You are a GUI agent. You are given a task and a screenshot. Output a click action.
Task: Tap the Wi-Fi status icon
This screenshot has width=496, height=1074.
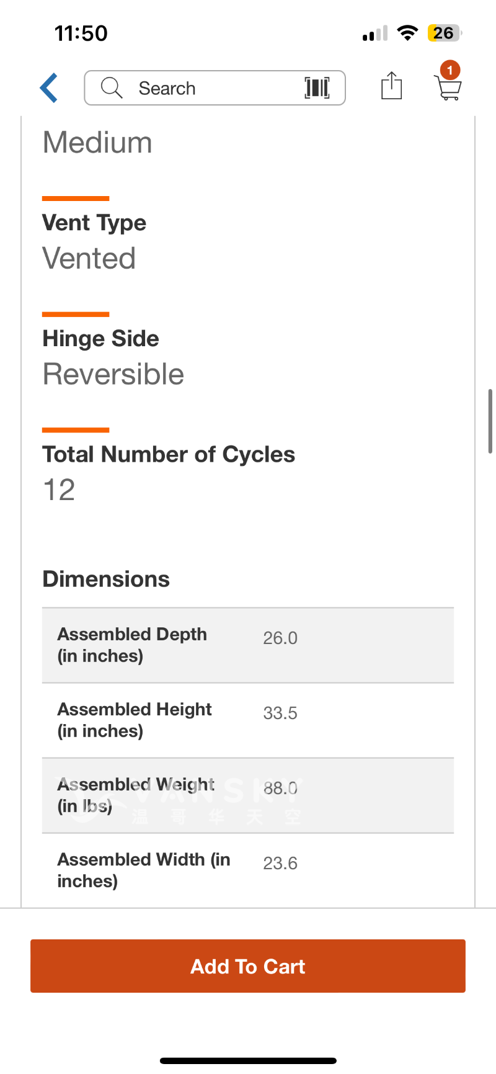[x=407, y=33]
